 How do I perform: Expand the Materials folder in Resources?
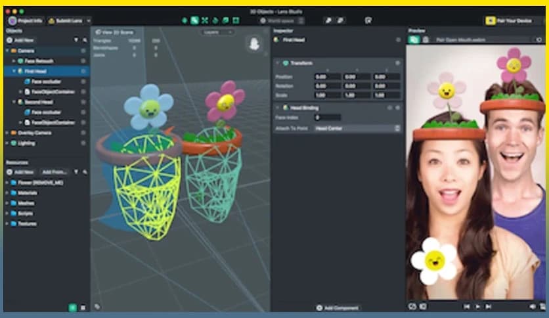7,193
